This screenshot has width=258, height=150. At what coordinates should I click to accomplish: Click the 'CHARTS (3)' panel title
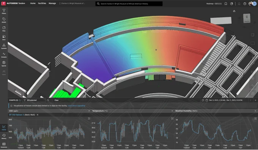[14, 100]
